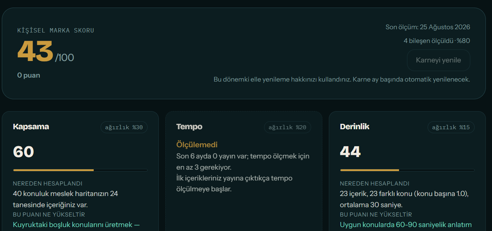Open the Uygun konularda 60-90 saniyelik anlatım link
This screenshot has width=492, height=231.
coord(406,224)
